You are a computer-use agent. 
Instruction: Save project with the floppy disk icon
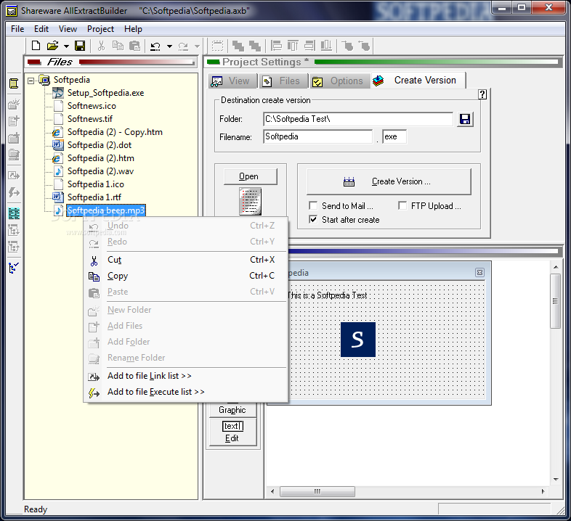click(80, 46)
